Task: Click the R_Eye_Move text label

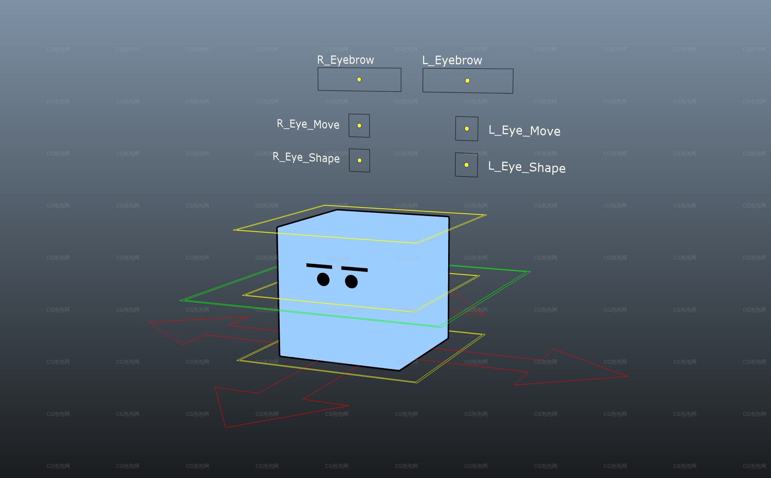Action: (x=308, y=124)
